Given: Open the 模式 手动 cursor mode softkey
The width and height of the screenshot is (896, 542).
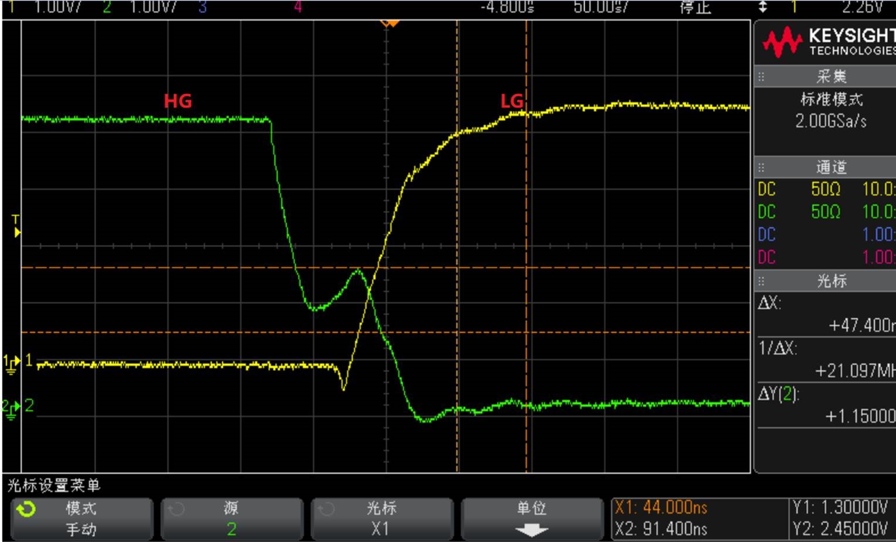Looking at the screenshot, I should pos(82,519).
